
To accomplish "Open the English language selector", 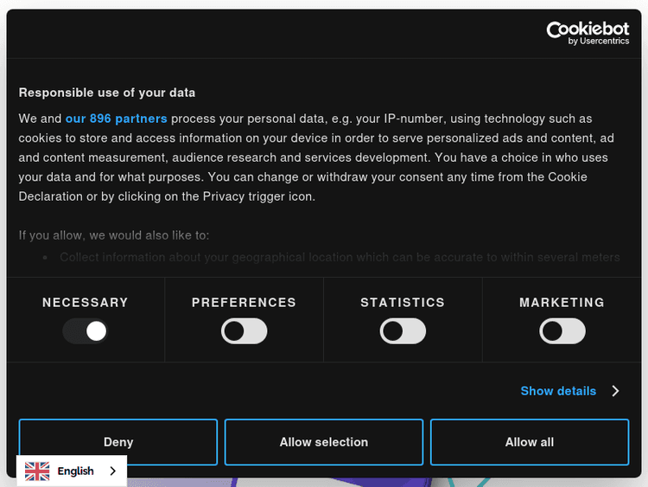I will click(75, 471).
